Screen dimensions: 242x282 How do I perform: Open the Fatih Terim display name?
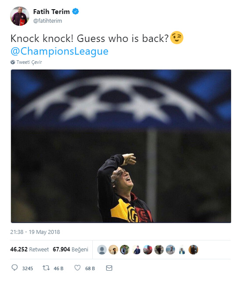click(x=52, y=11)
